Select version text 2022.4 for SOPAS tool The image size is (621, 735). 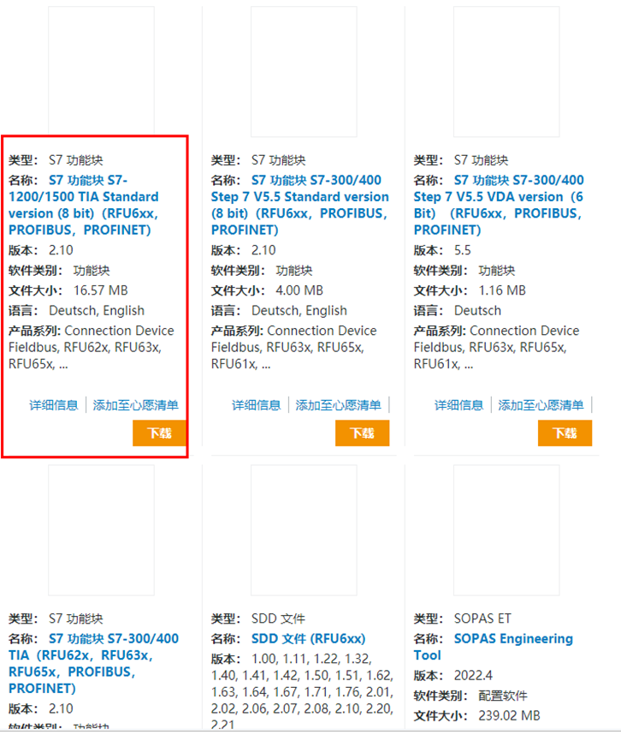473,676
